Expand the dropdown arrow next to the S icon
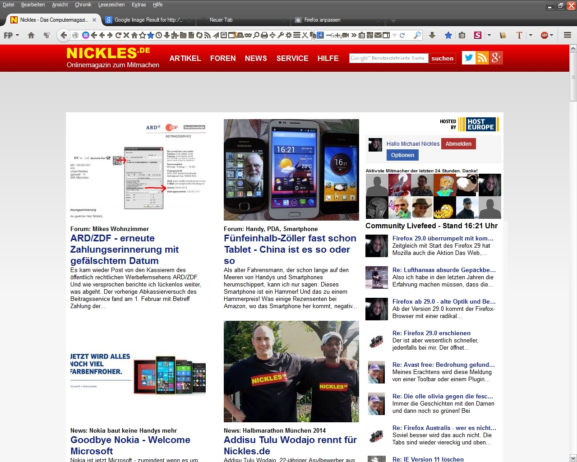Viewport: 577px width, 462px height. coord(489,35)
